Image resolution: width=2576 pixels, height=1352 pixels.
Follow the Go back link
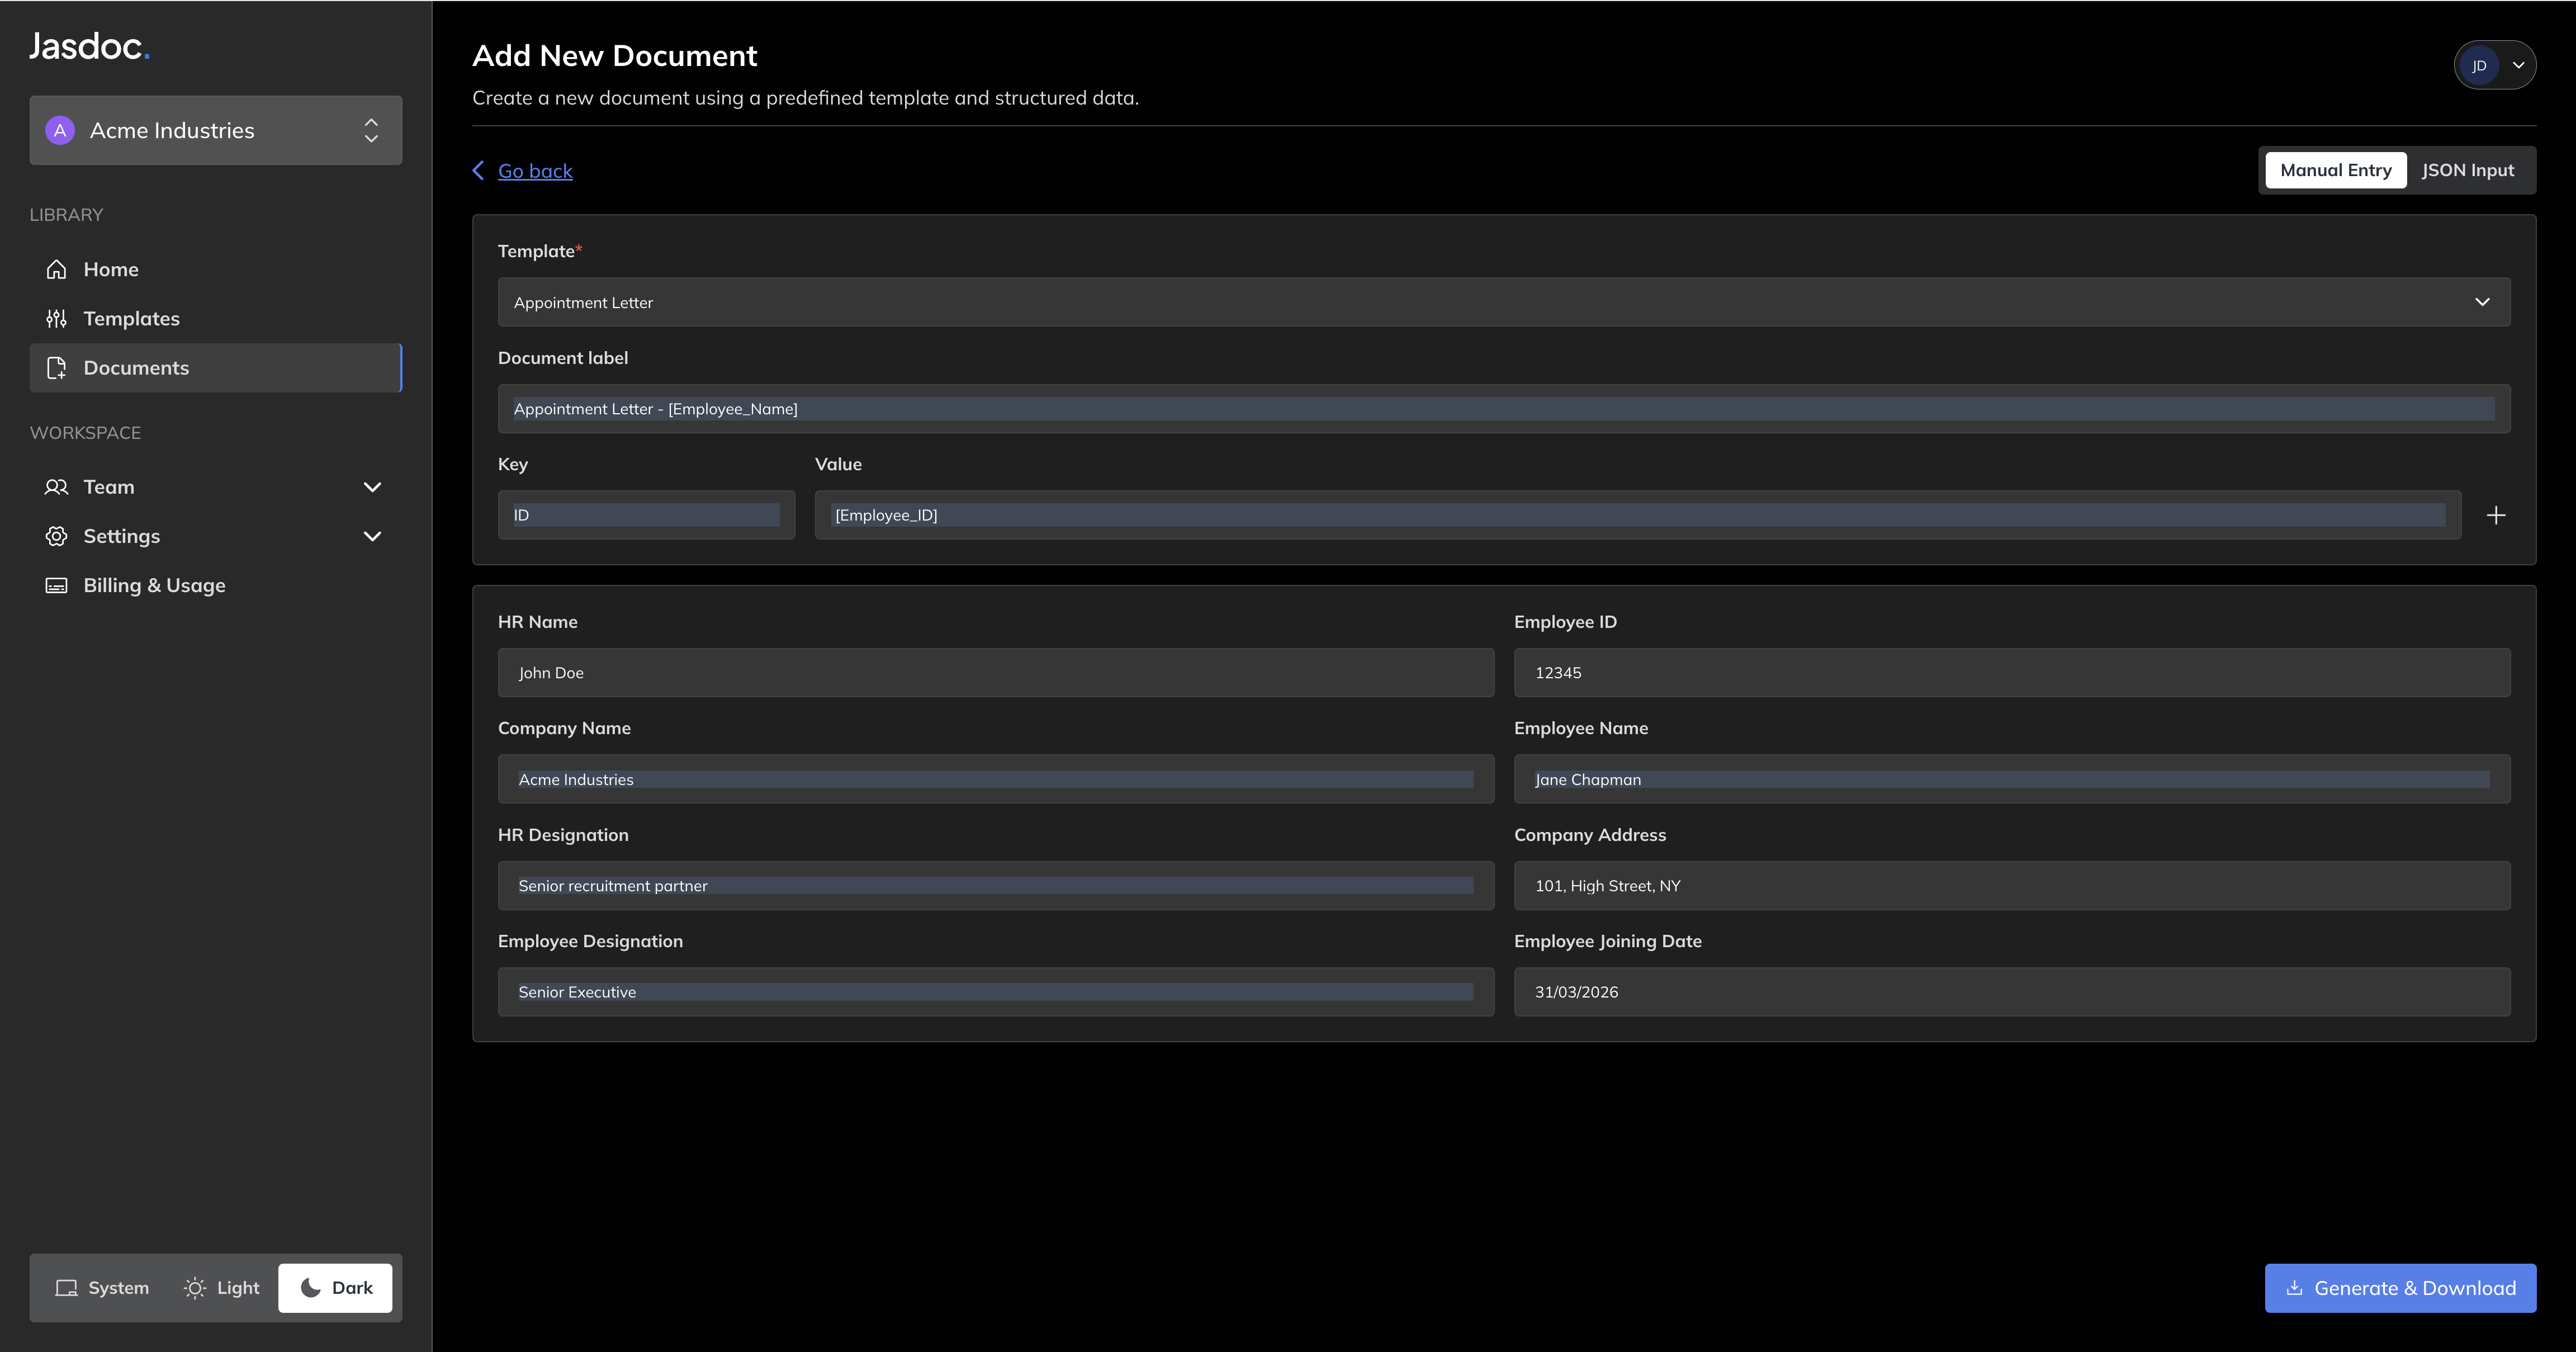(535, 171)
